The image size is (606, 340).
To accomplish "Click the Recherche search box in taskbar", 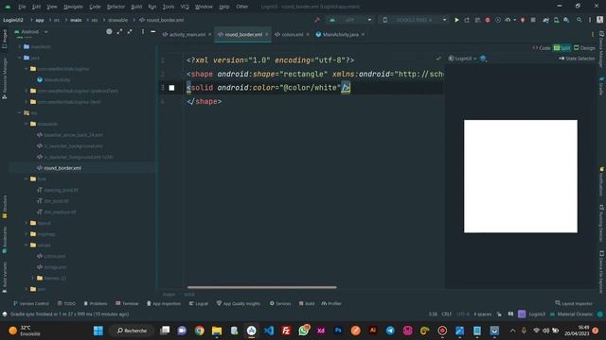I will click(133, 331).
